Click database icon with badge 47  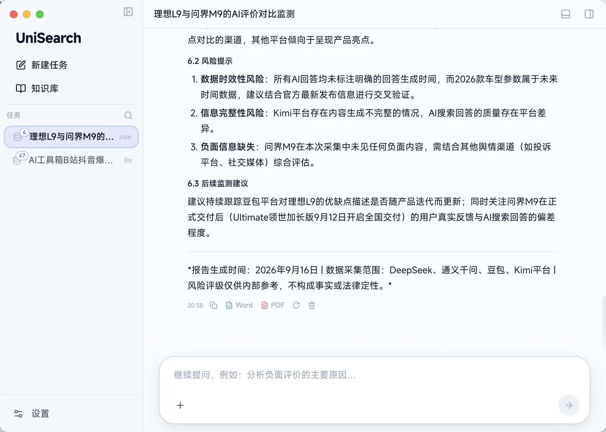(17, 160)
